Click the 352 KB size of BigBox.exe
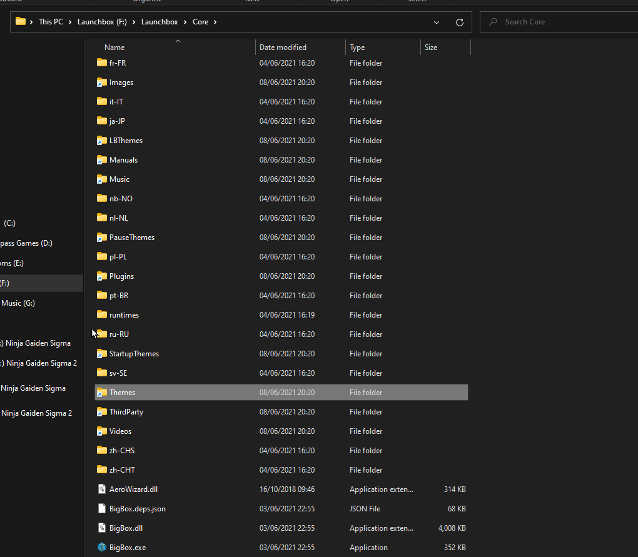638x557 pixels. [455, 547]
